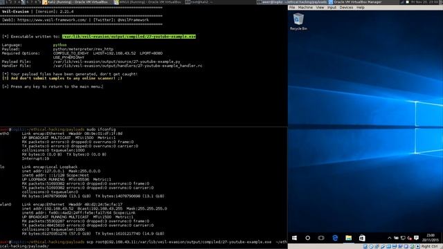Click the network icon in Windows tray
Screen dimensions: 443x249
click(x=403, y=238)
